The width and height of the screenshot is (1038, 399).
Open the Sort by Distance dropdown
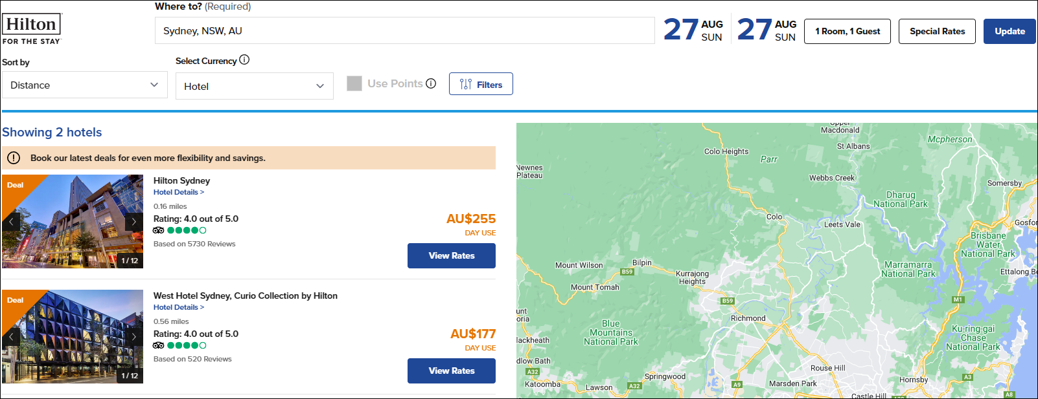click(x=85, y=85)
